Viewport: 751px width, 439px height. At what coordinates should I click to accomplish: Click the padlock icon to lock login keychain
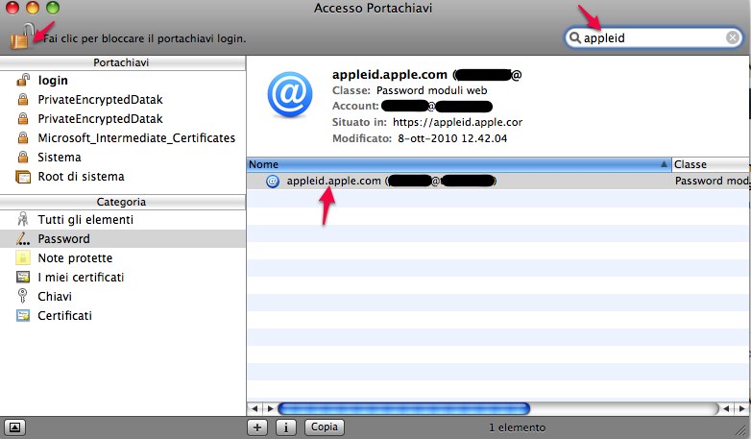[21, 36]
